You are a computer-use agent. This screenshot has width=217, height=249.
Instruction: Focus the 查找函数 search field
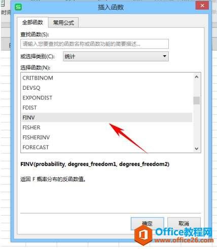[94, 44]
